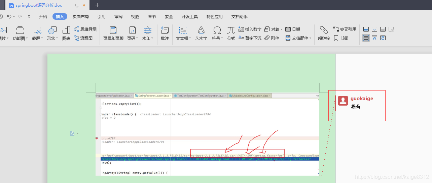Click the document paragraph layout icon in margin

tap(72, 133)
